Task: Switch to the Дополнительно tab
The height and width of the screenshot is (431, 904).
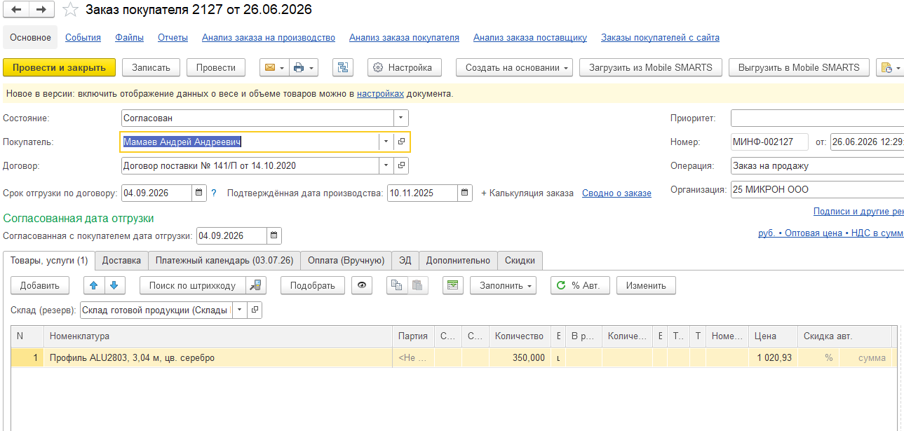Action: point(459,260)
